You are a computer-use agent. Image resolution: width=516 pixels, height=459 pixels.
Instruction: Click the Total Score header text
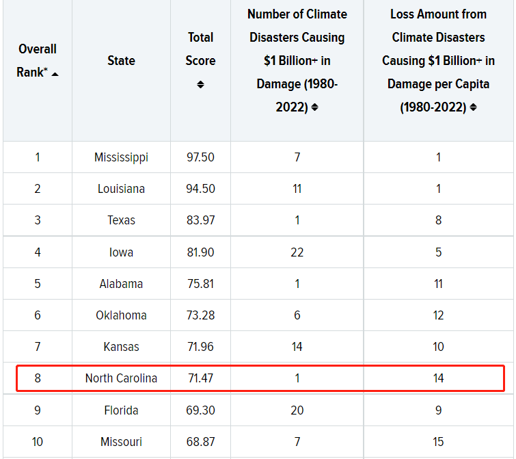coord(200,49)
